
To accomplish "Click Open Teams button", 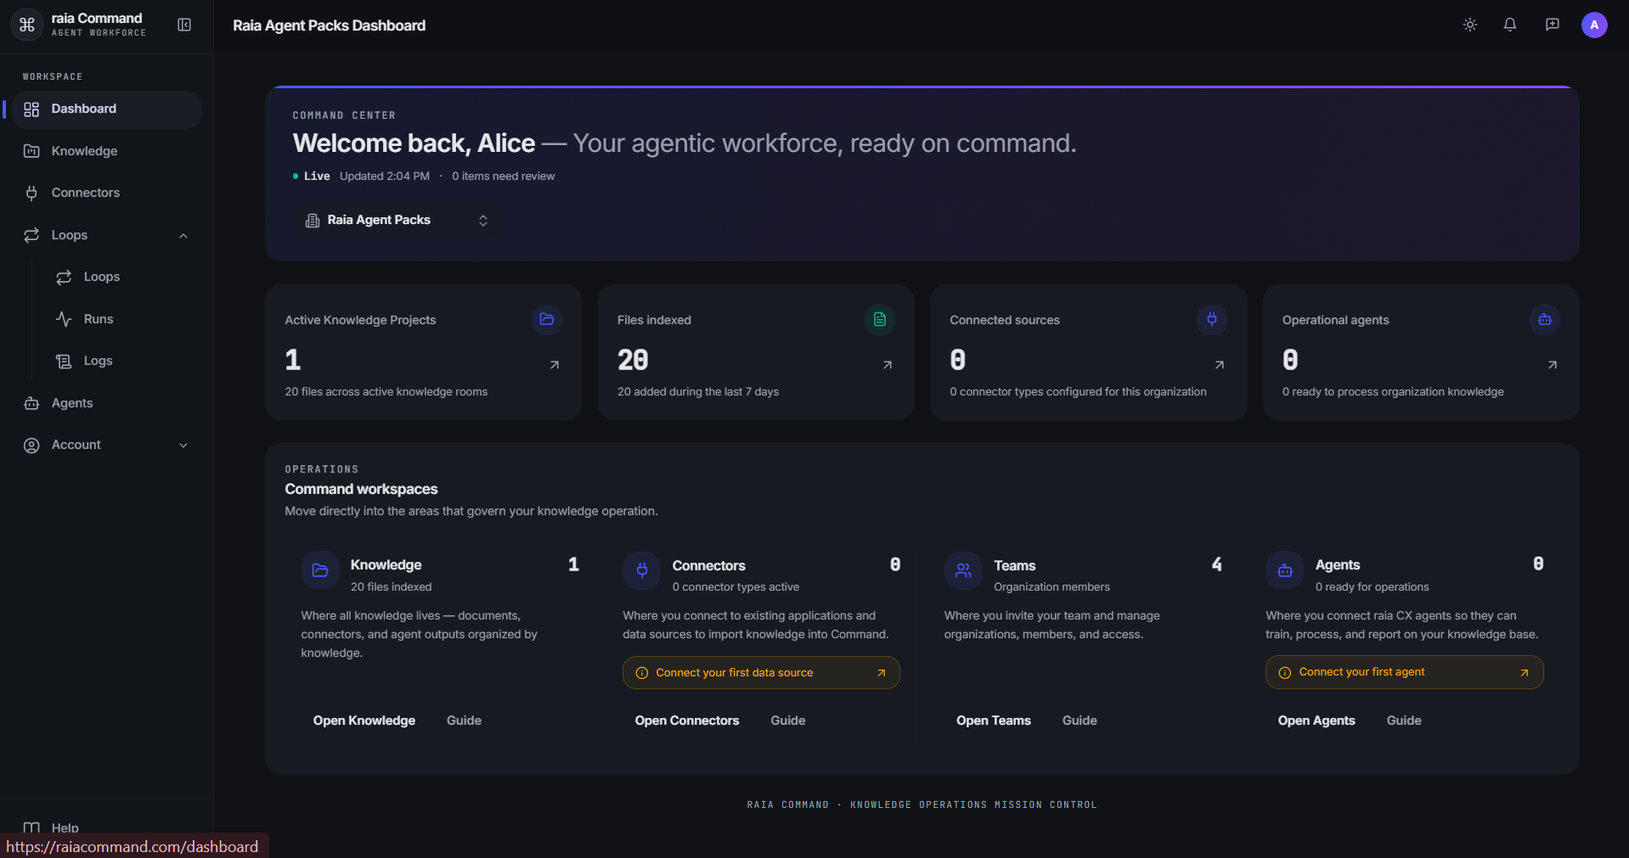I will 994,721.
